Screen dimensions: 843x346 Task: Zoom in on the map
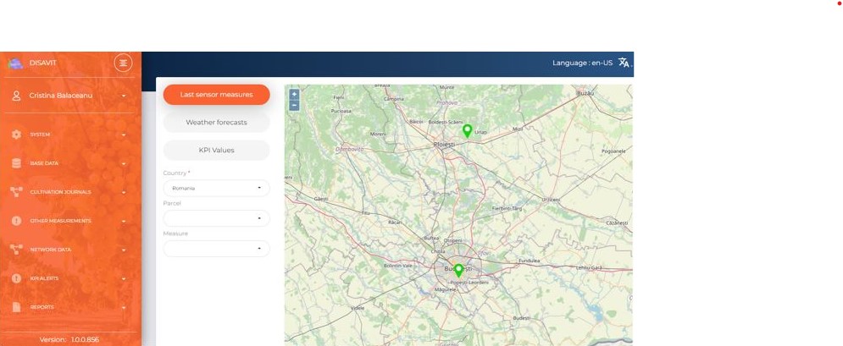(294, 95)
